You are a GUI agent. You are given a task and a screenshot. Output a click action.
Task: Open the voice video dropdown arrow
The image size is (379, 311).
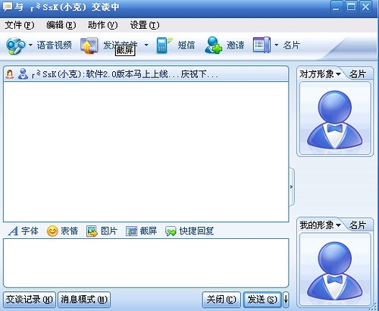tap(30, 46)
